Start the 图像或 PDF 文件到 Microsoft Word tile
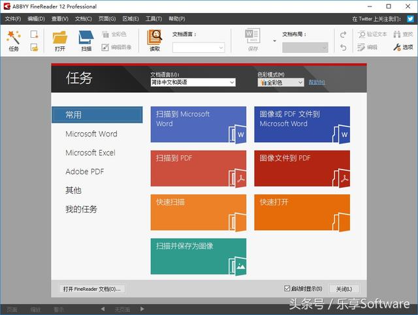 pos(302,125)
